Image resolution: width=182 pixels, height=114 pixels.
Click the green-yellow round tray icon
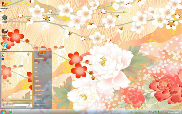coord(159,112)
